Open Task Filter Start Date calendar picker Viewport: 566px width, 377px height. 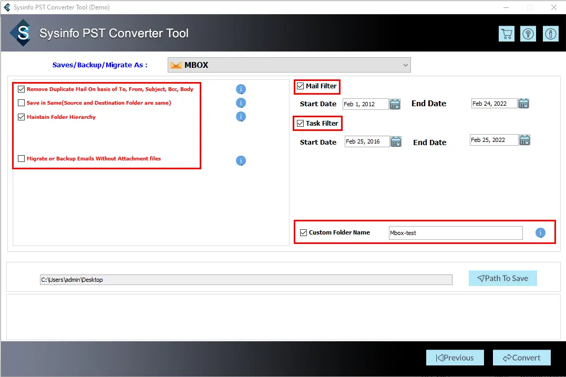pos(396,141)
